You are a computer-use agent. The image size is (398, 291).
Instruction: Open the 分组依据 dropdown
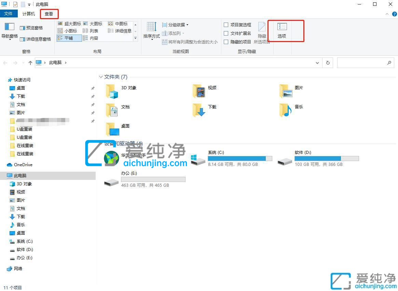[175, 25]
